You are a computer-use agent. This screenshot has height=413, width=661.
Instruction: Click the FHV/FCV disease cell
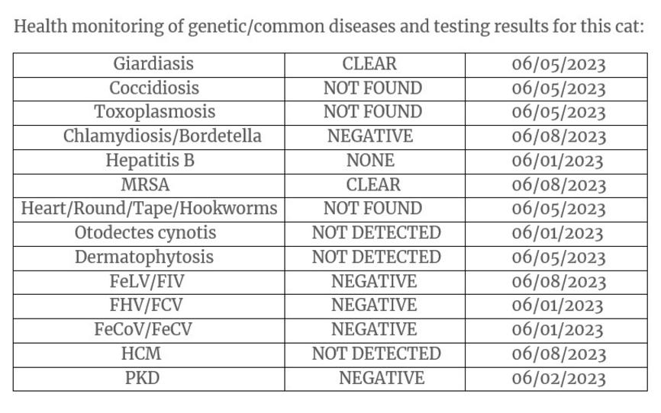pos(149,306)
